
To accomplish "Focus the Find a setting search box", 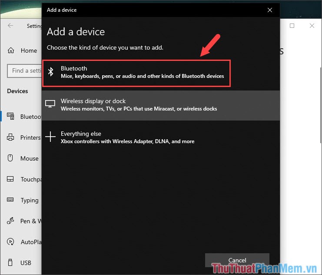I will pos(24,71).
